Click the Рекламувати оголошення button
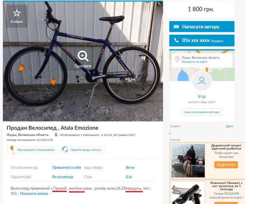The width and height of the screenshot is (253, 204). pos(36,150)
